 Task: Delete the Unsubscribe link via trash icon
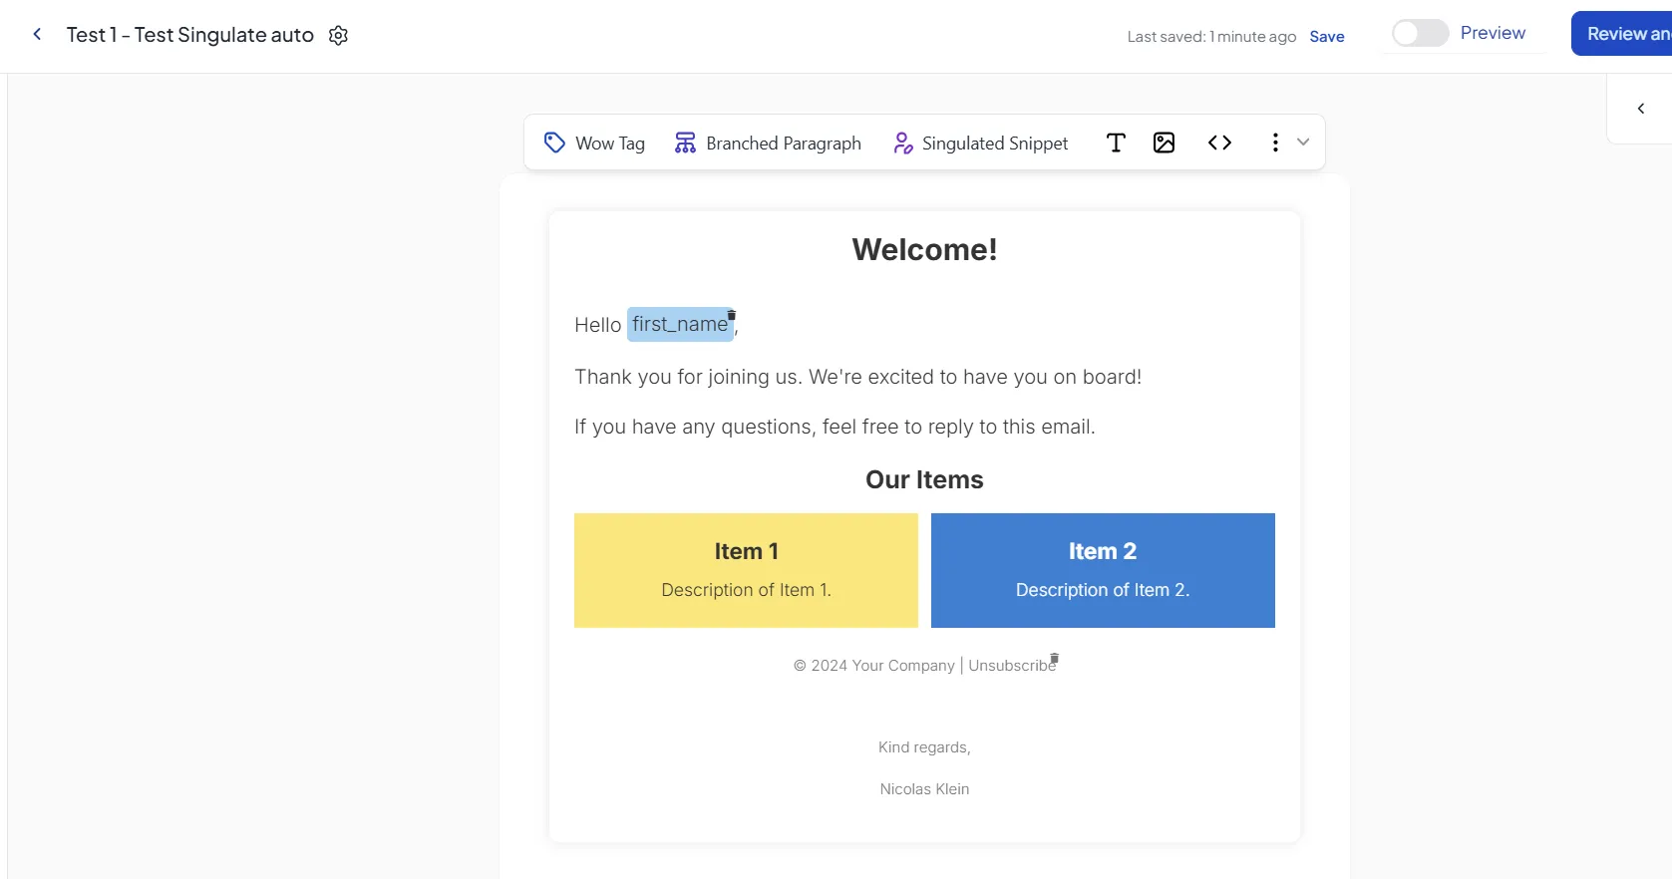(x=1054, y=659)
